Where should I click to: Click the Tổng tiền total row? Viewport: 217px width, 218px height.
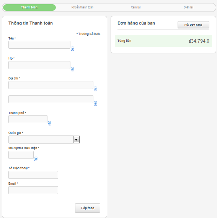(x=163, y=41)
